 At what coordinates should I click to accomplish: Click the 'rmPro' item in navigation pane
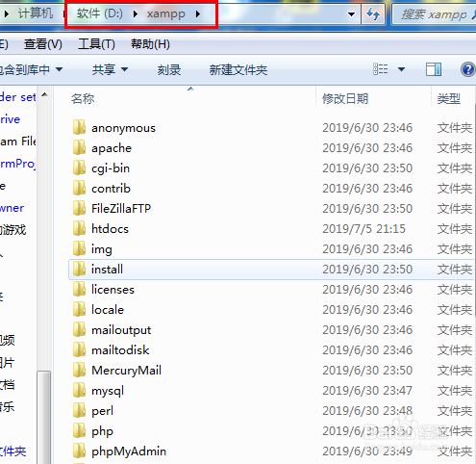(x=17, y=164)
